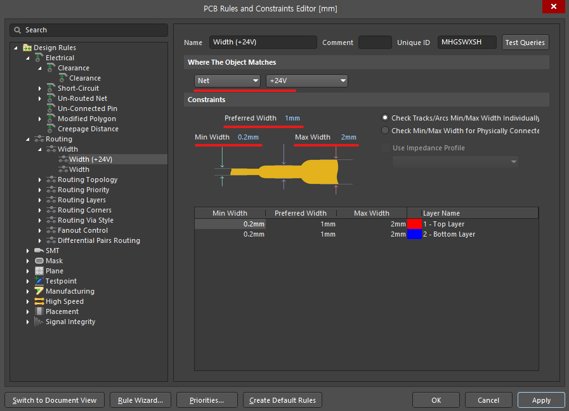Toggle Use Impedance Profile checkbox

386,148
